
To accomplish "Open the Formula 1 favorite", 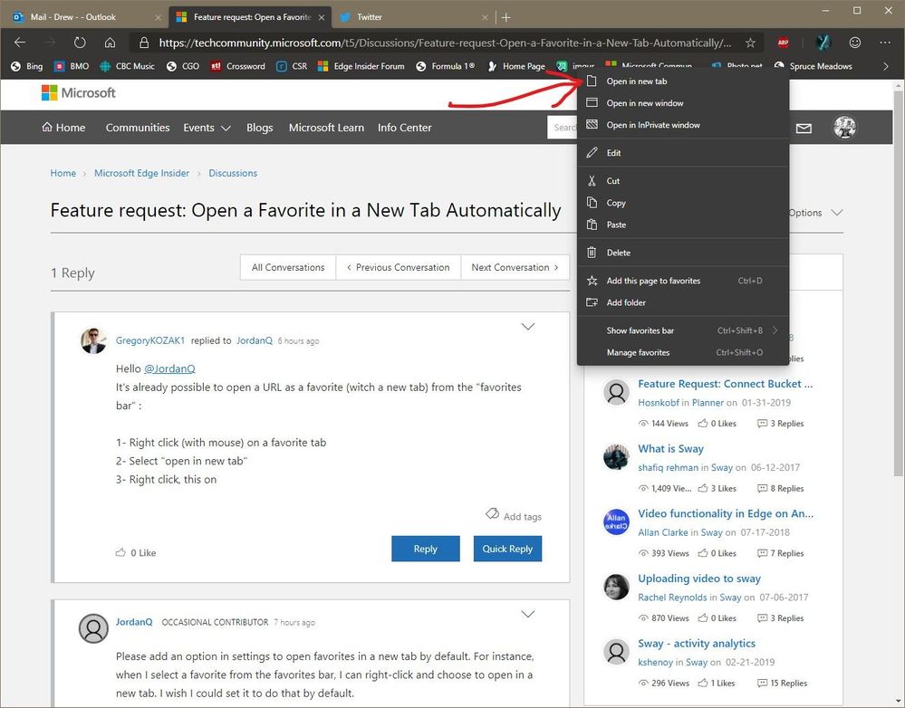I will click(x=445, y=66).
